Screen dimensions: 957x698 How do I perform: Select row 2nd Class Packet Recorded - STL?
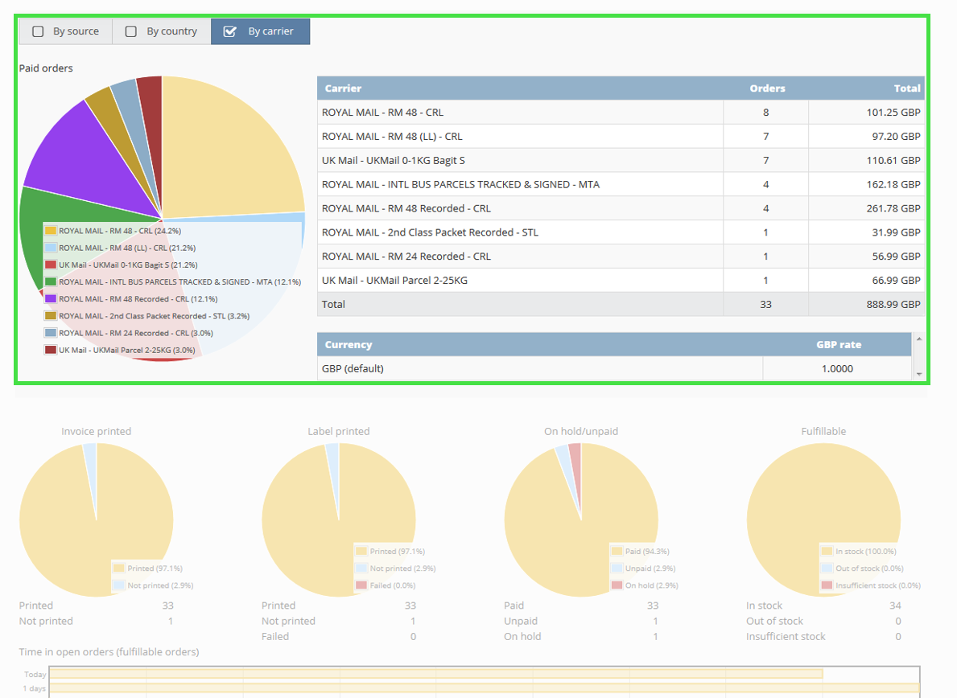[x=621, y=232]
